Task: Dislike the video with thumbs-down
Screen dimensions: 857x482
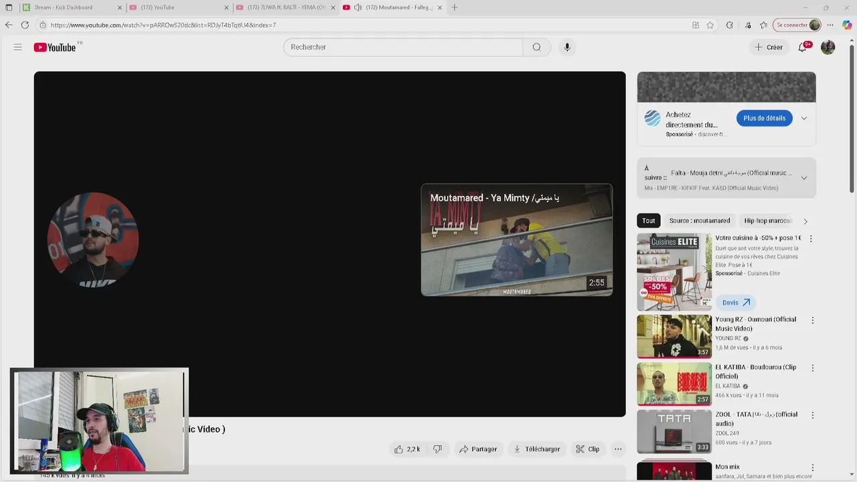Action: [437, 449]
